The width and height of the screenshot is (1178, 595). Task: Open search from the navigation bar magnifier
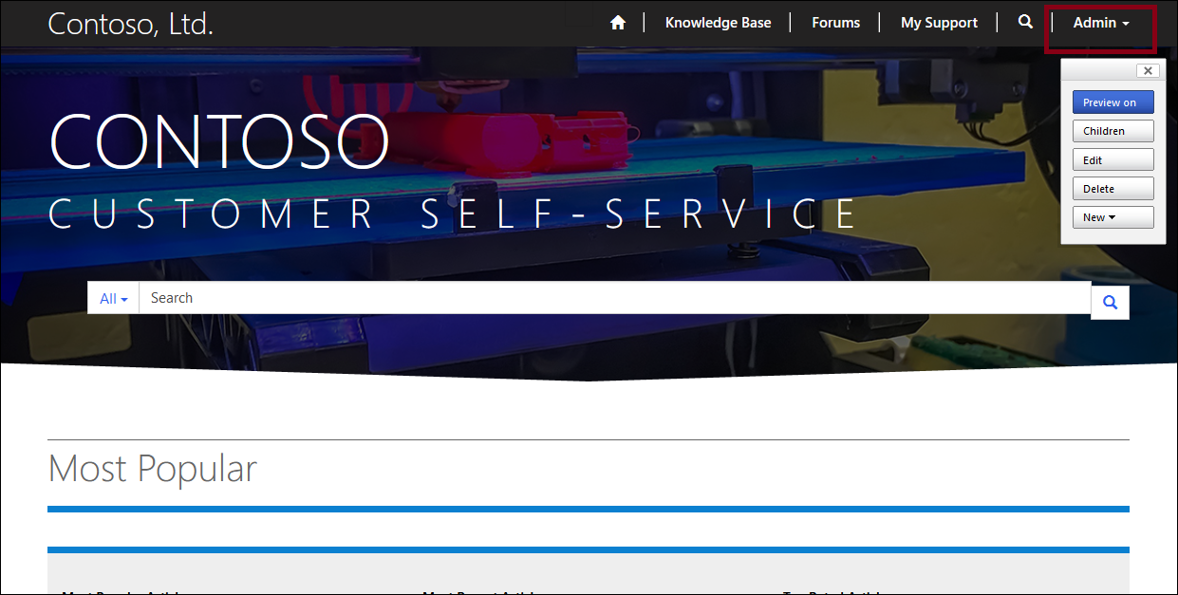1025,22
